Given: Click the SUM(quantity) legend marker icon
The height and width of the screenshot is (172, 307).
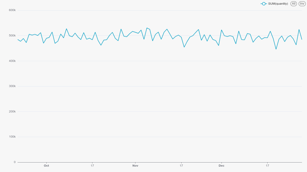Looking at the screenshot, I should 264,4.
